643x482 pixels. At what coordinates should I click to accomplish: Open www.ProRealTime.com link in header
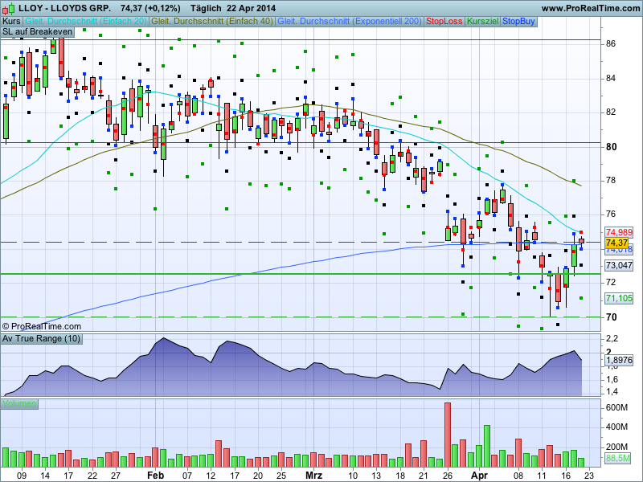point(591,8)
